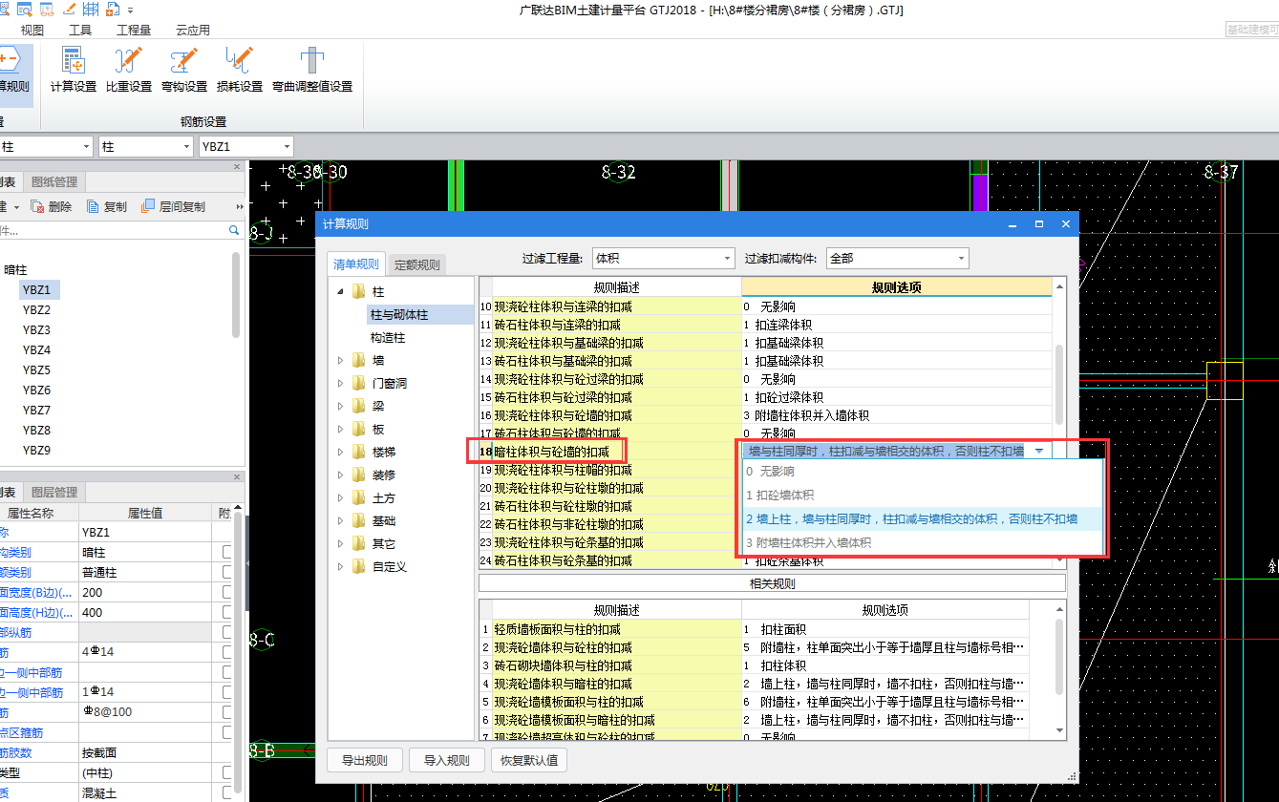Select YBZ5 in the component list
1279x802 pixels.
(37, 369)
